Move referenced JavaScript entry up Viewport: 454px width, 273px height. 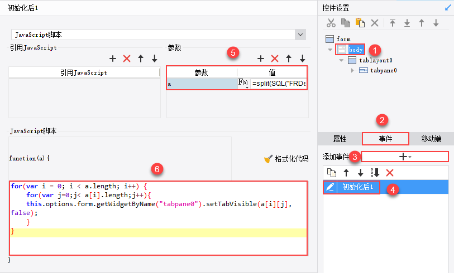pos(141,58)
